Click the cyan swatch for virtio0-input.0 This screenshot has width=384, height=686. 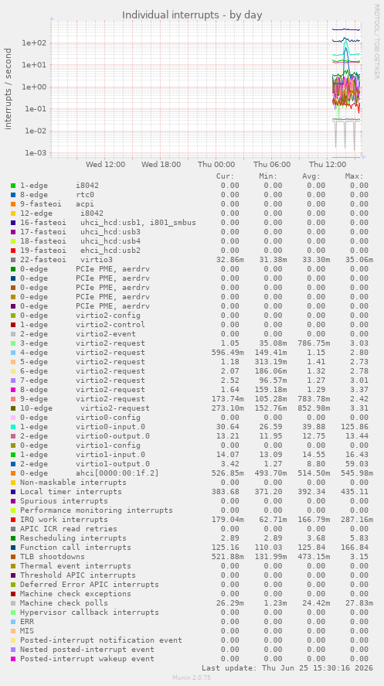[13, 427]
